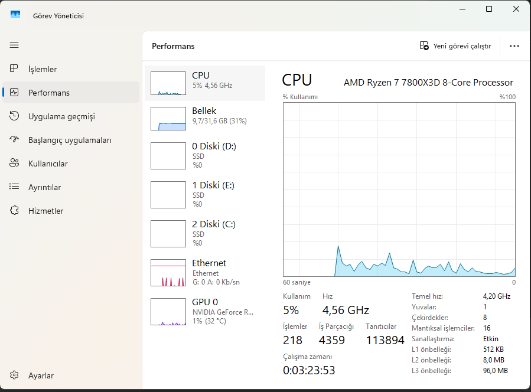The image size is (531, 392).
Task: Select the CPU performance thumbnail
Action: [x=168, y=83]
